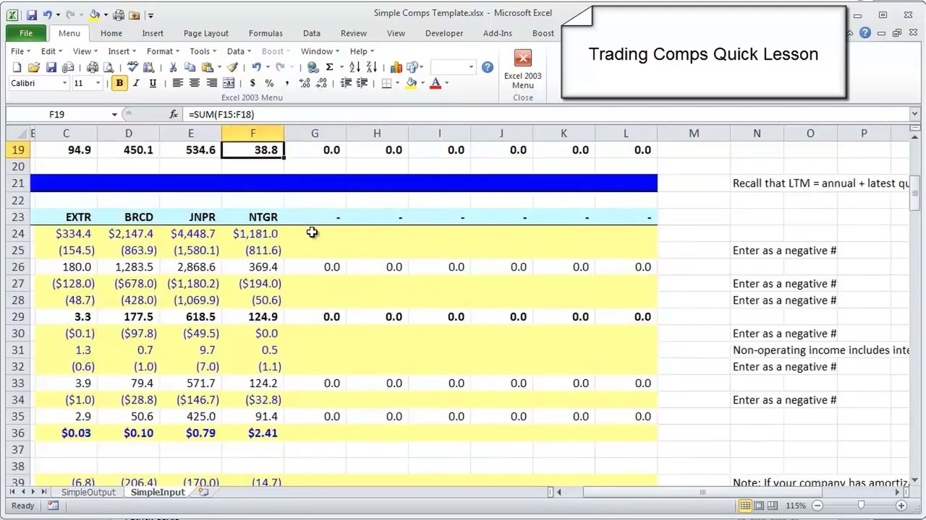Open the classic Tools dropdown menu
The width and height of the screenshot is (926, 520).
coord(203,51)
